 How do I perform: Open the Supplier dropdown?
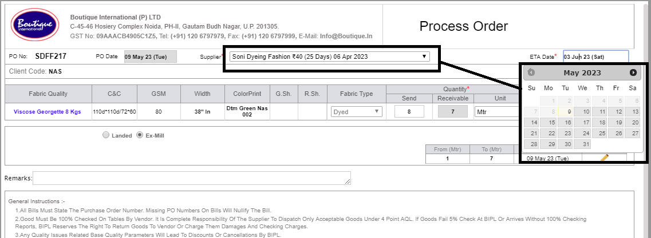pyautogui.click(x=330, y=57)
